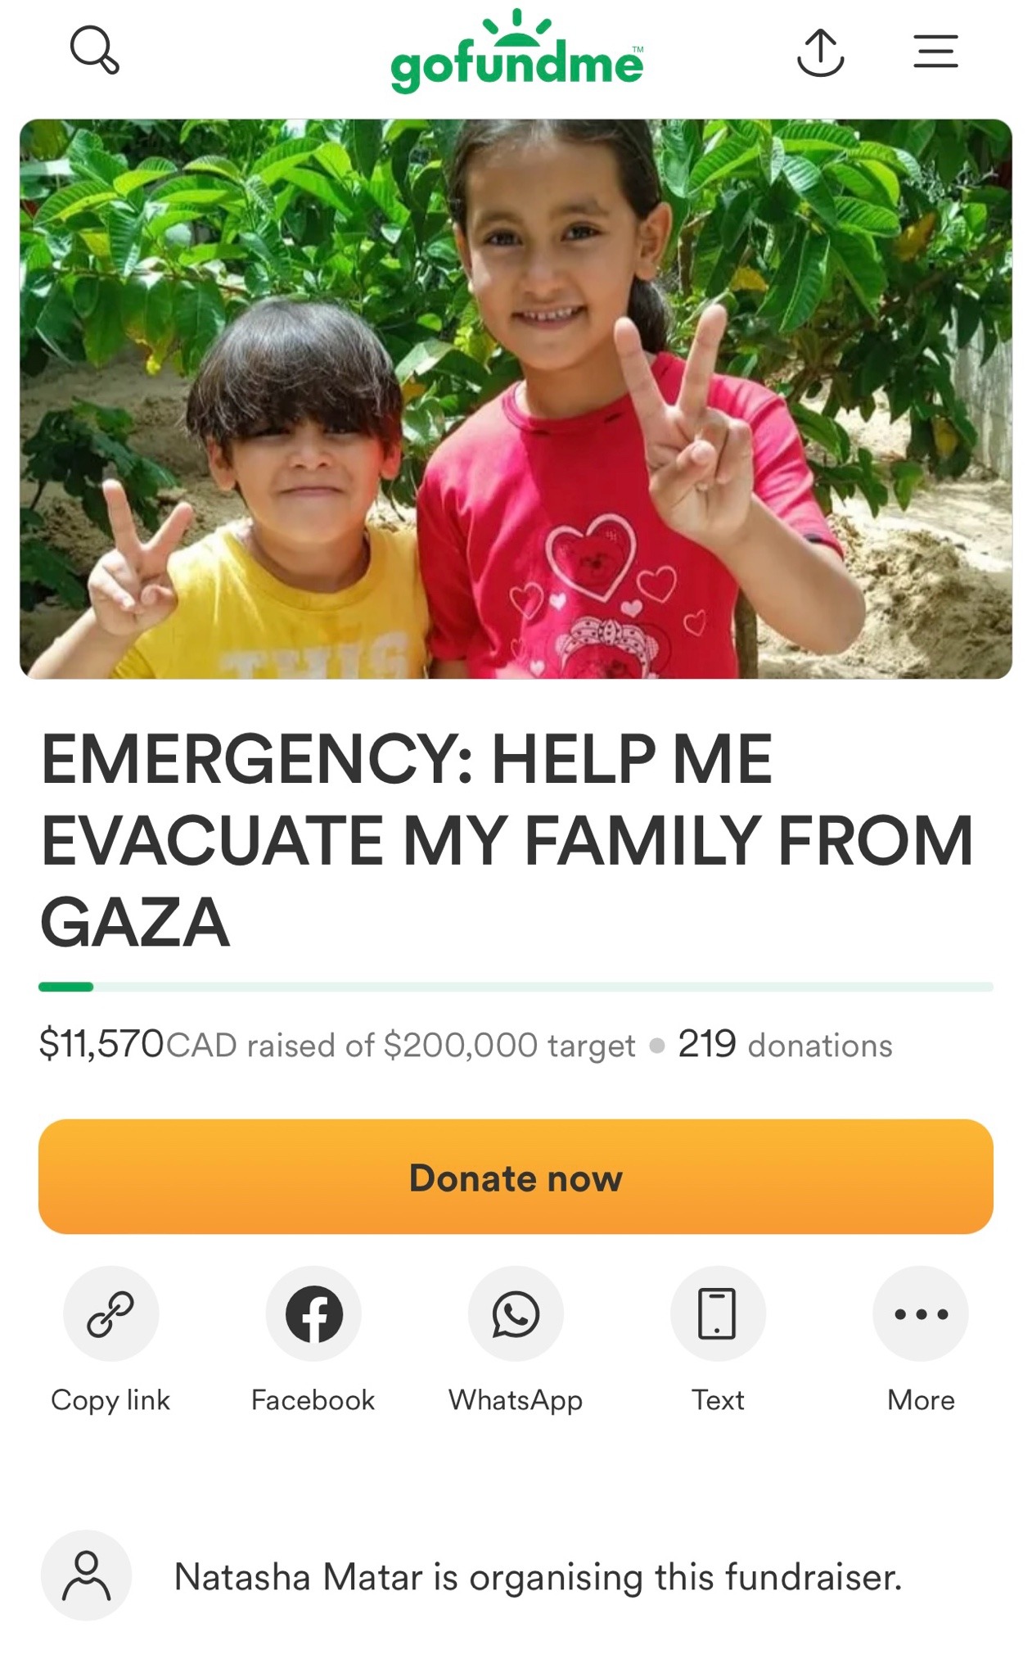This screenshot has height=1677, width=1032.
Task: Tap organiser Natasha Matar profile avatar
Action: [87, 1575]
